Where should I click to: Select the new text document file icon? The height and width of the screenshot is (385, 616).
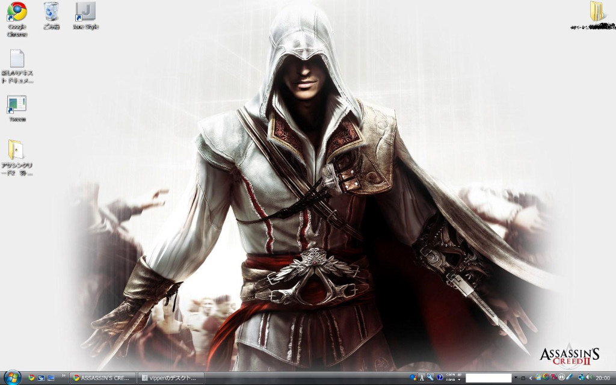(x=17, y=66)
